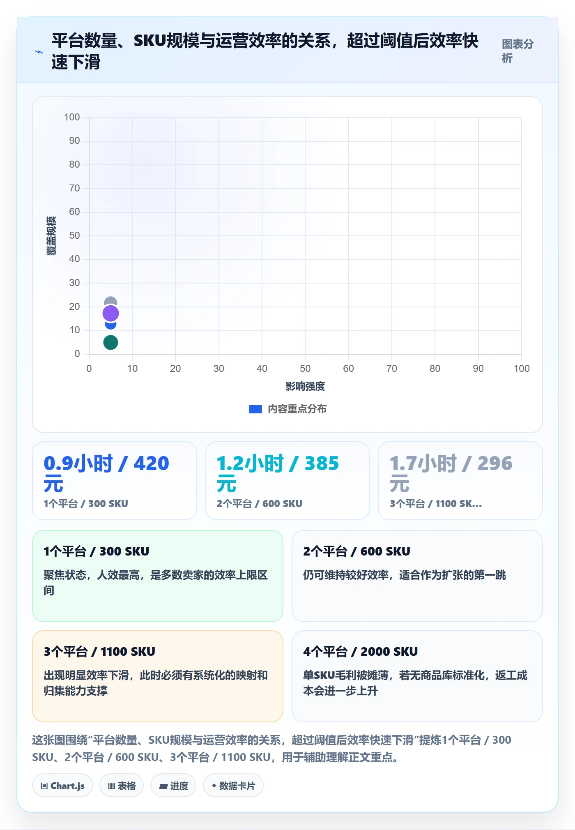Select the 表格 tag

[x=122, y=786]
